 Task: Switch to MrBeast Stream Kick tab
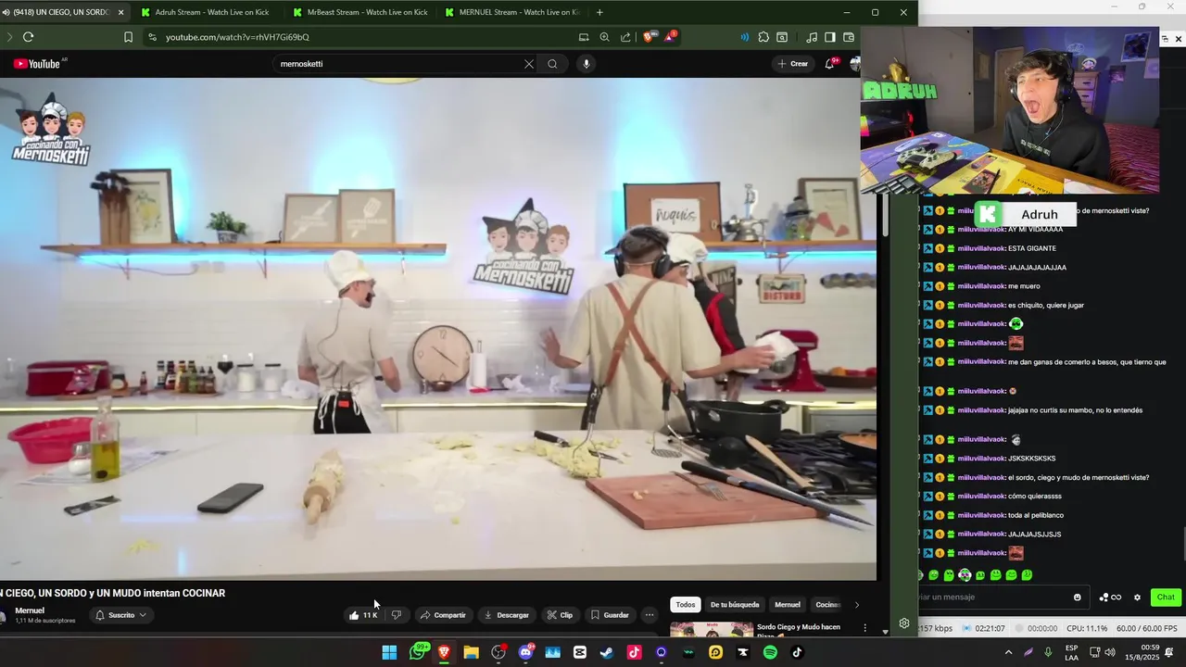pos(367,12)
